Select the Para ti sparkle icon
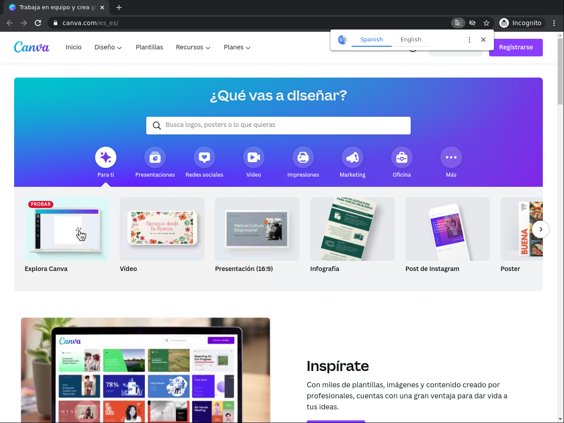The image size is (564, 423). [x=106, y=157]
